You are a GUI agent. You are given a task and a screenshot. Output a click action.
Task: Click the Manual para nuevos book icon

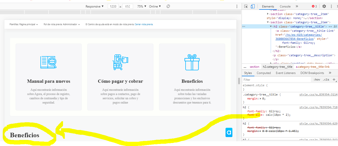48,62
